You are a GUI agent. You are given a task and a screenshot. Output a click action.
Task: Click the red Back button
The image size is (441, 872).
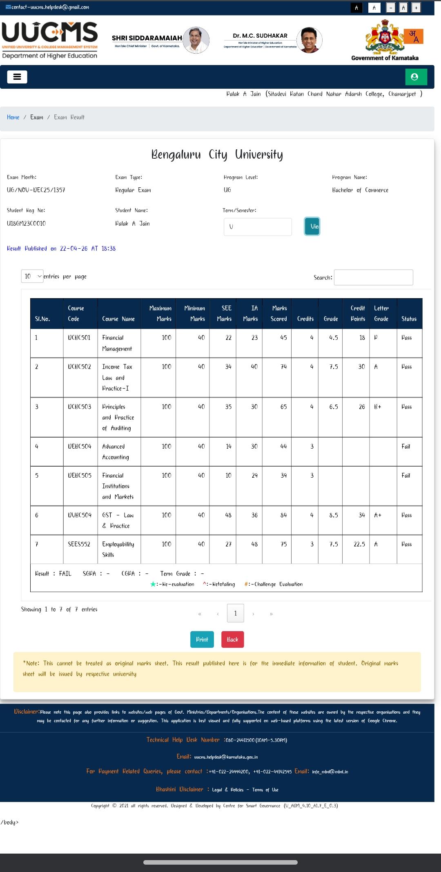(232, 639)
